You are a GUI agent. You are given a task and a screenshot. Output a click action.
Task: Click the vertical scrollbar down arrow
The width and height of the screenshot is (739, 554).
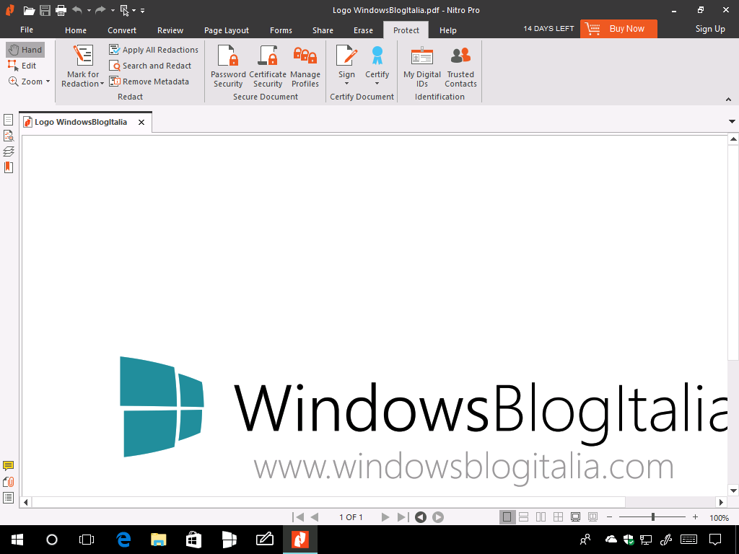[733, 491]
